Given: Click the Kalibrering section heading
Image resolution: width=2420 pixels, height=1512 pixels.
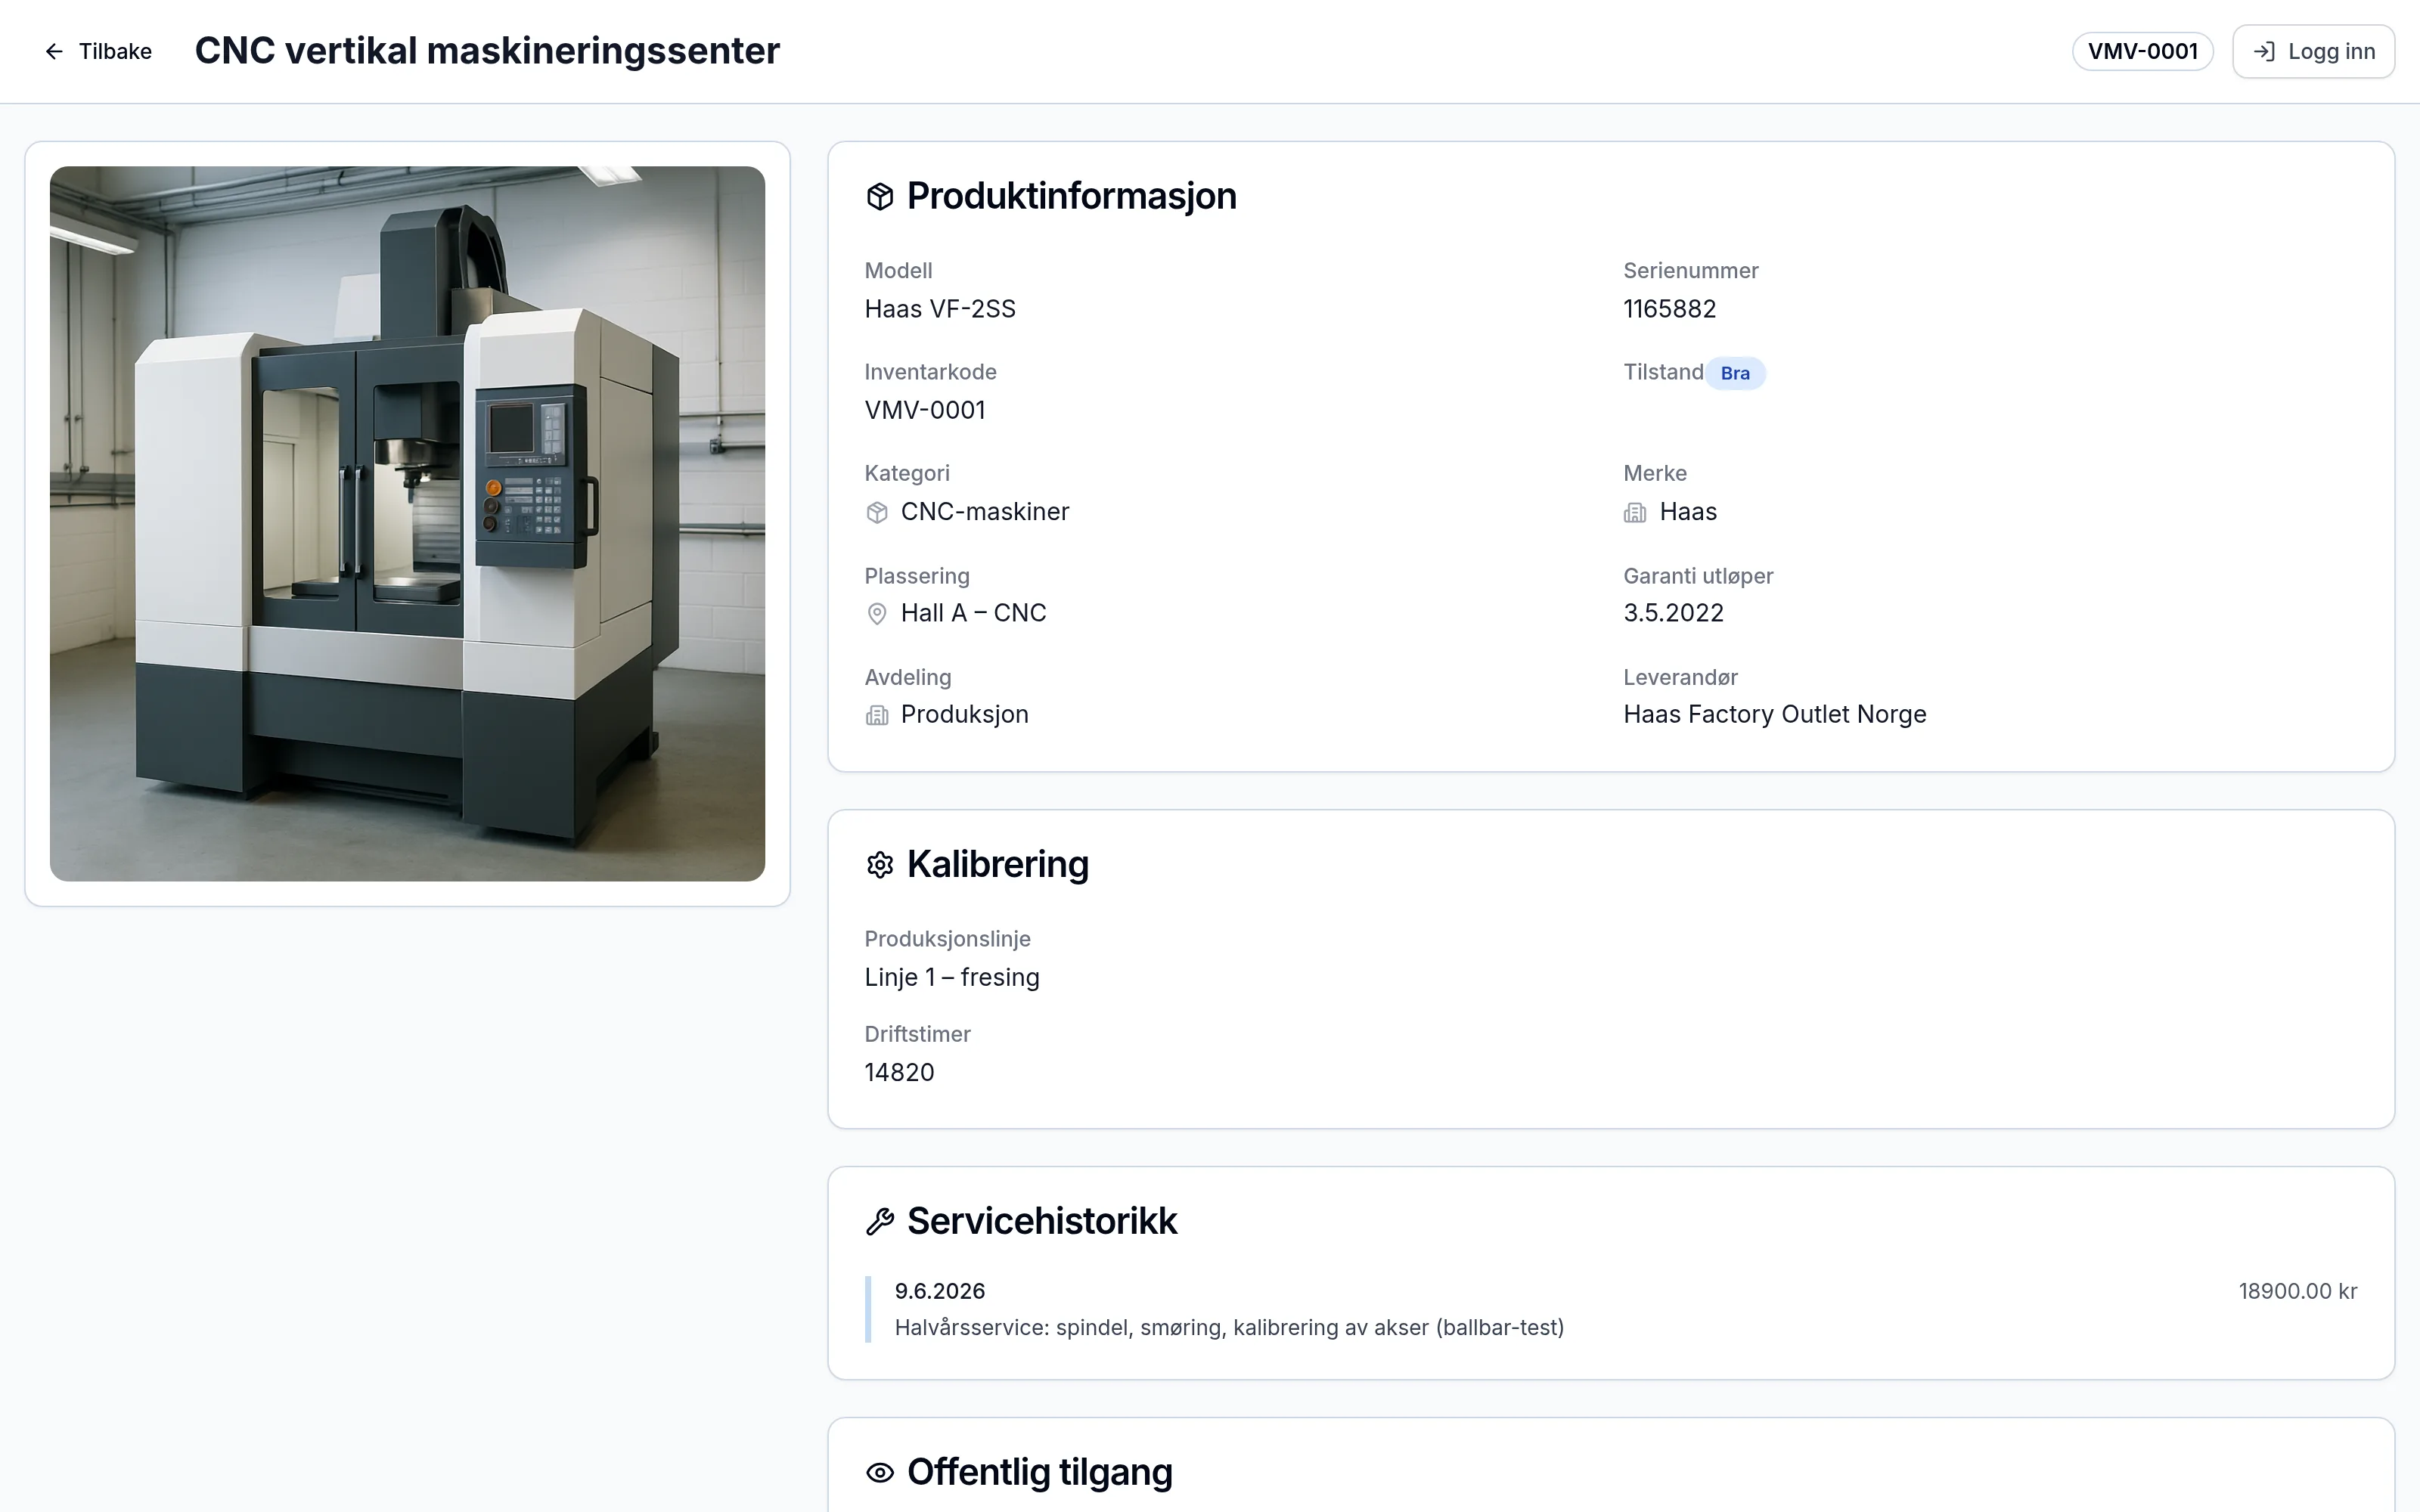Looking at the screenshot, I should click(997, 864).
